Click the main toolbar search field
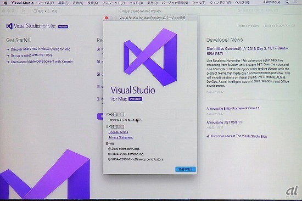Image resolution: width=302 pixels, height=201 pixels. 267,11
